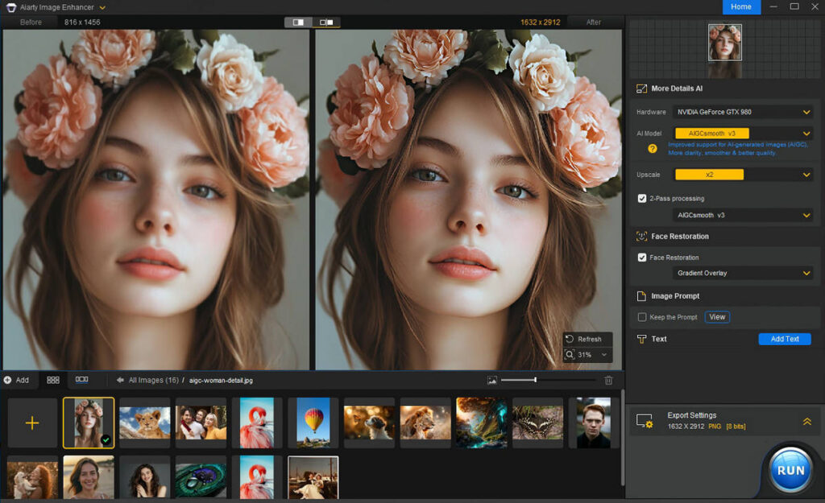
Task: Disable the Face Restoration checkbox
Action: (x=642, y=258)
